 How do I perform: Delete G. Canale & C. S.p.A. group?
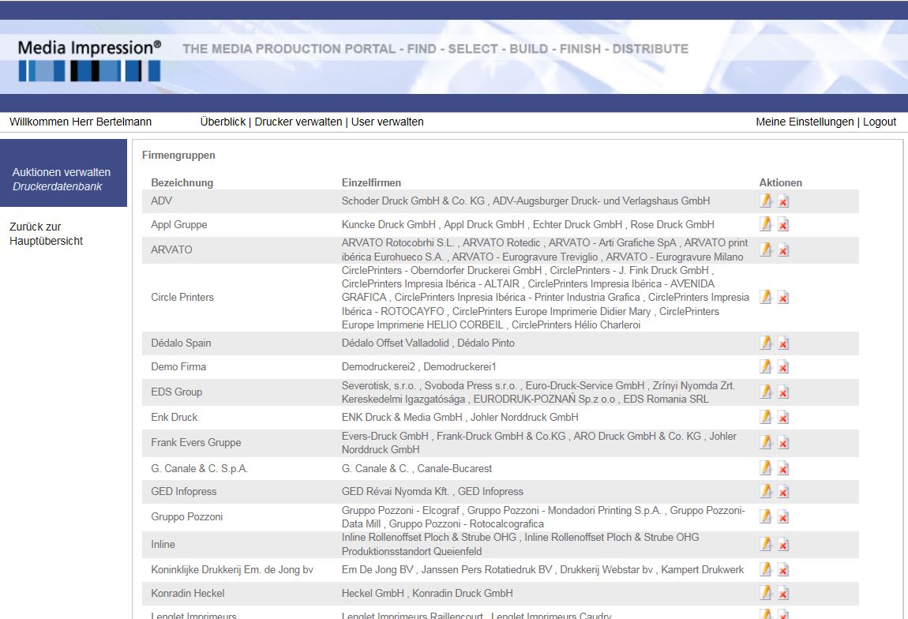[783, 469]
